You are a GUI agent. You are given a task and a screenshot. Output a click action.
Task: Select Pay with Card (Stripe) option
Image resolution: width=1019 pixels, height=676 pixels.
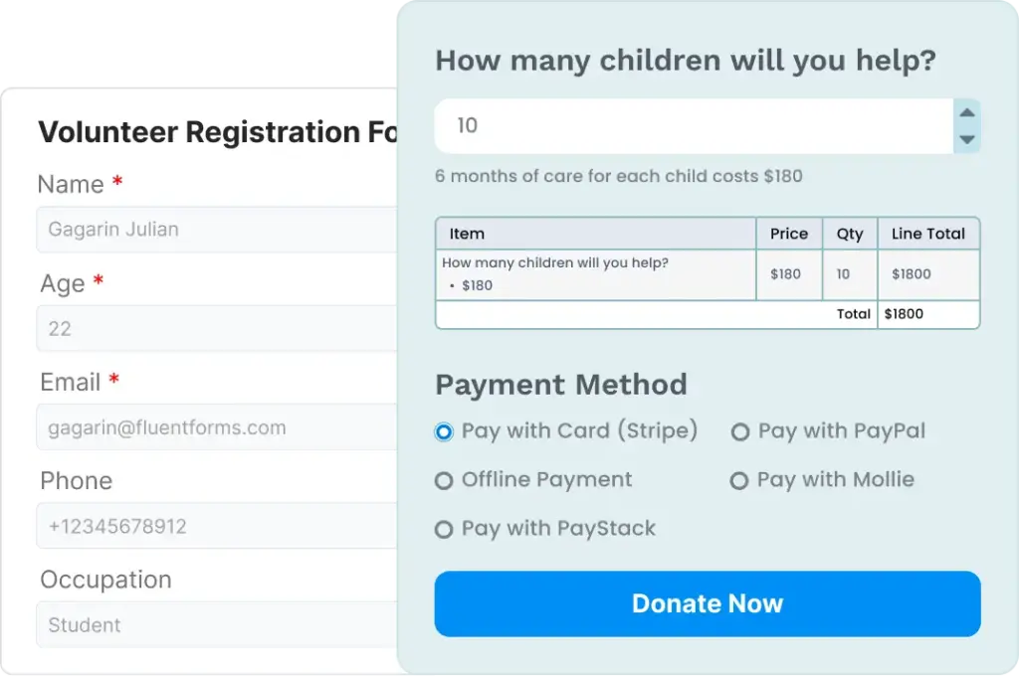[x=444, y=432]
